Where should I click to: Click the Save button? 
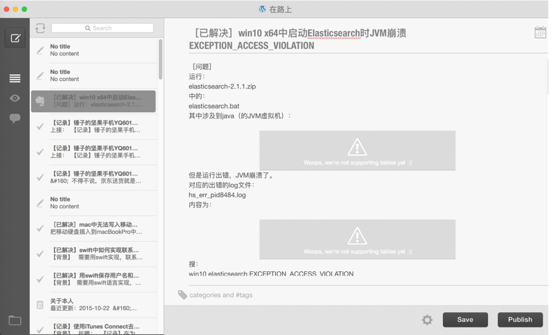pyautogui.click(x=465, y=320)
